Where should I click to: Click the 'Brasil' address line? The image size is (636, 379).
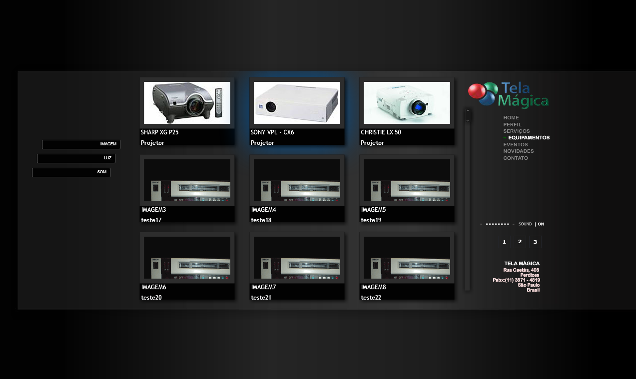(x=533, y=290)
